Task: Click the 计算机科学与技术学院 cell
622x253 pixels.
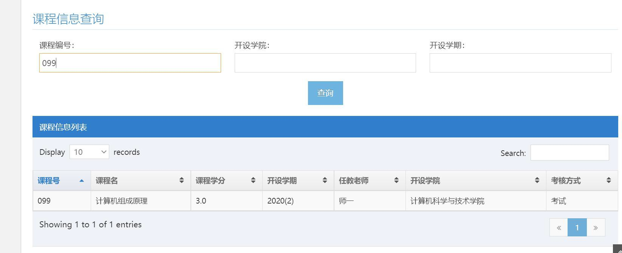Action: pos(476,201)
